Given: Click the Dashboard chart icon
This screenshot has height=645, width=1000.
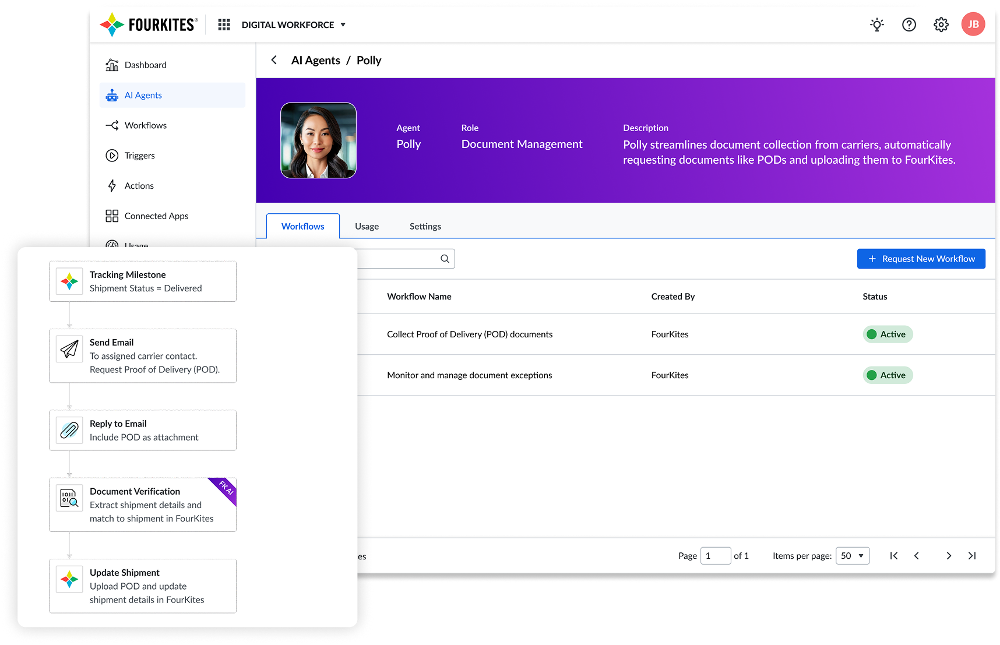Looking at the screenshot, I should pos(112,65).
